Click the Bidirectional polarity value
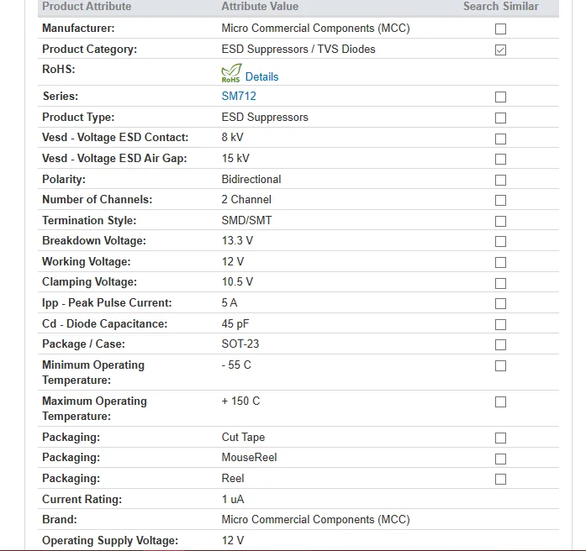The width and height of the screenshot is (586, 551). pyautogui.click(x=251, y=179)
